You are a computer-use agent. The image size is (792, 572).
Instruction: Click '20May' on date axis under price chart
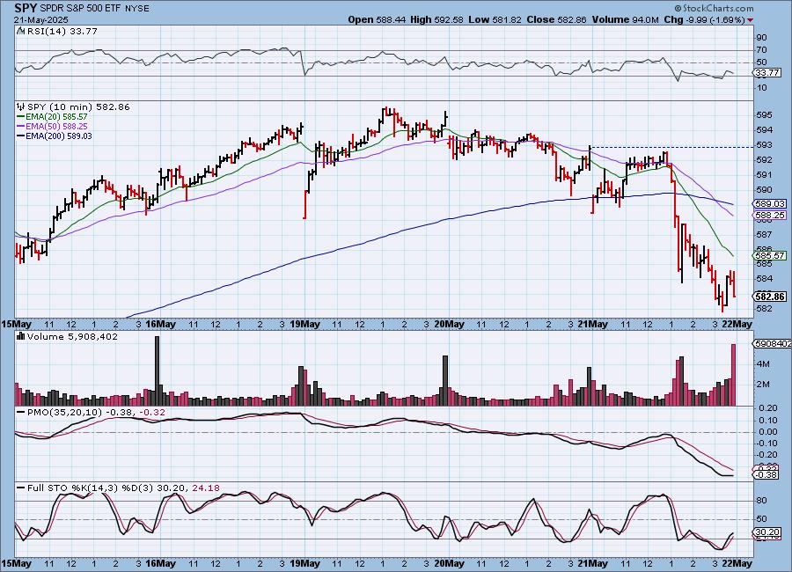(449, 324)
